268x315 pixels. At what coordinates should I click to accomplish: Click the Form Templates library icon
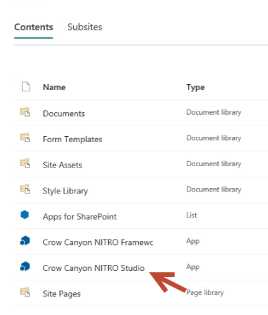click(25, 137)
